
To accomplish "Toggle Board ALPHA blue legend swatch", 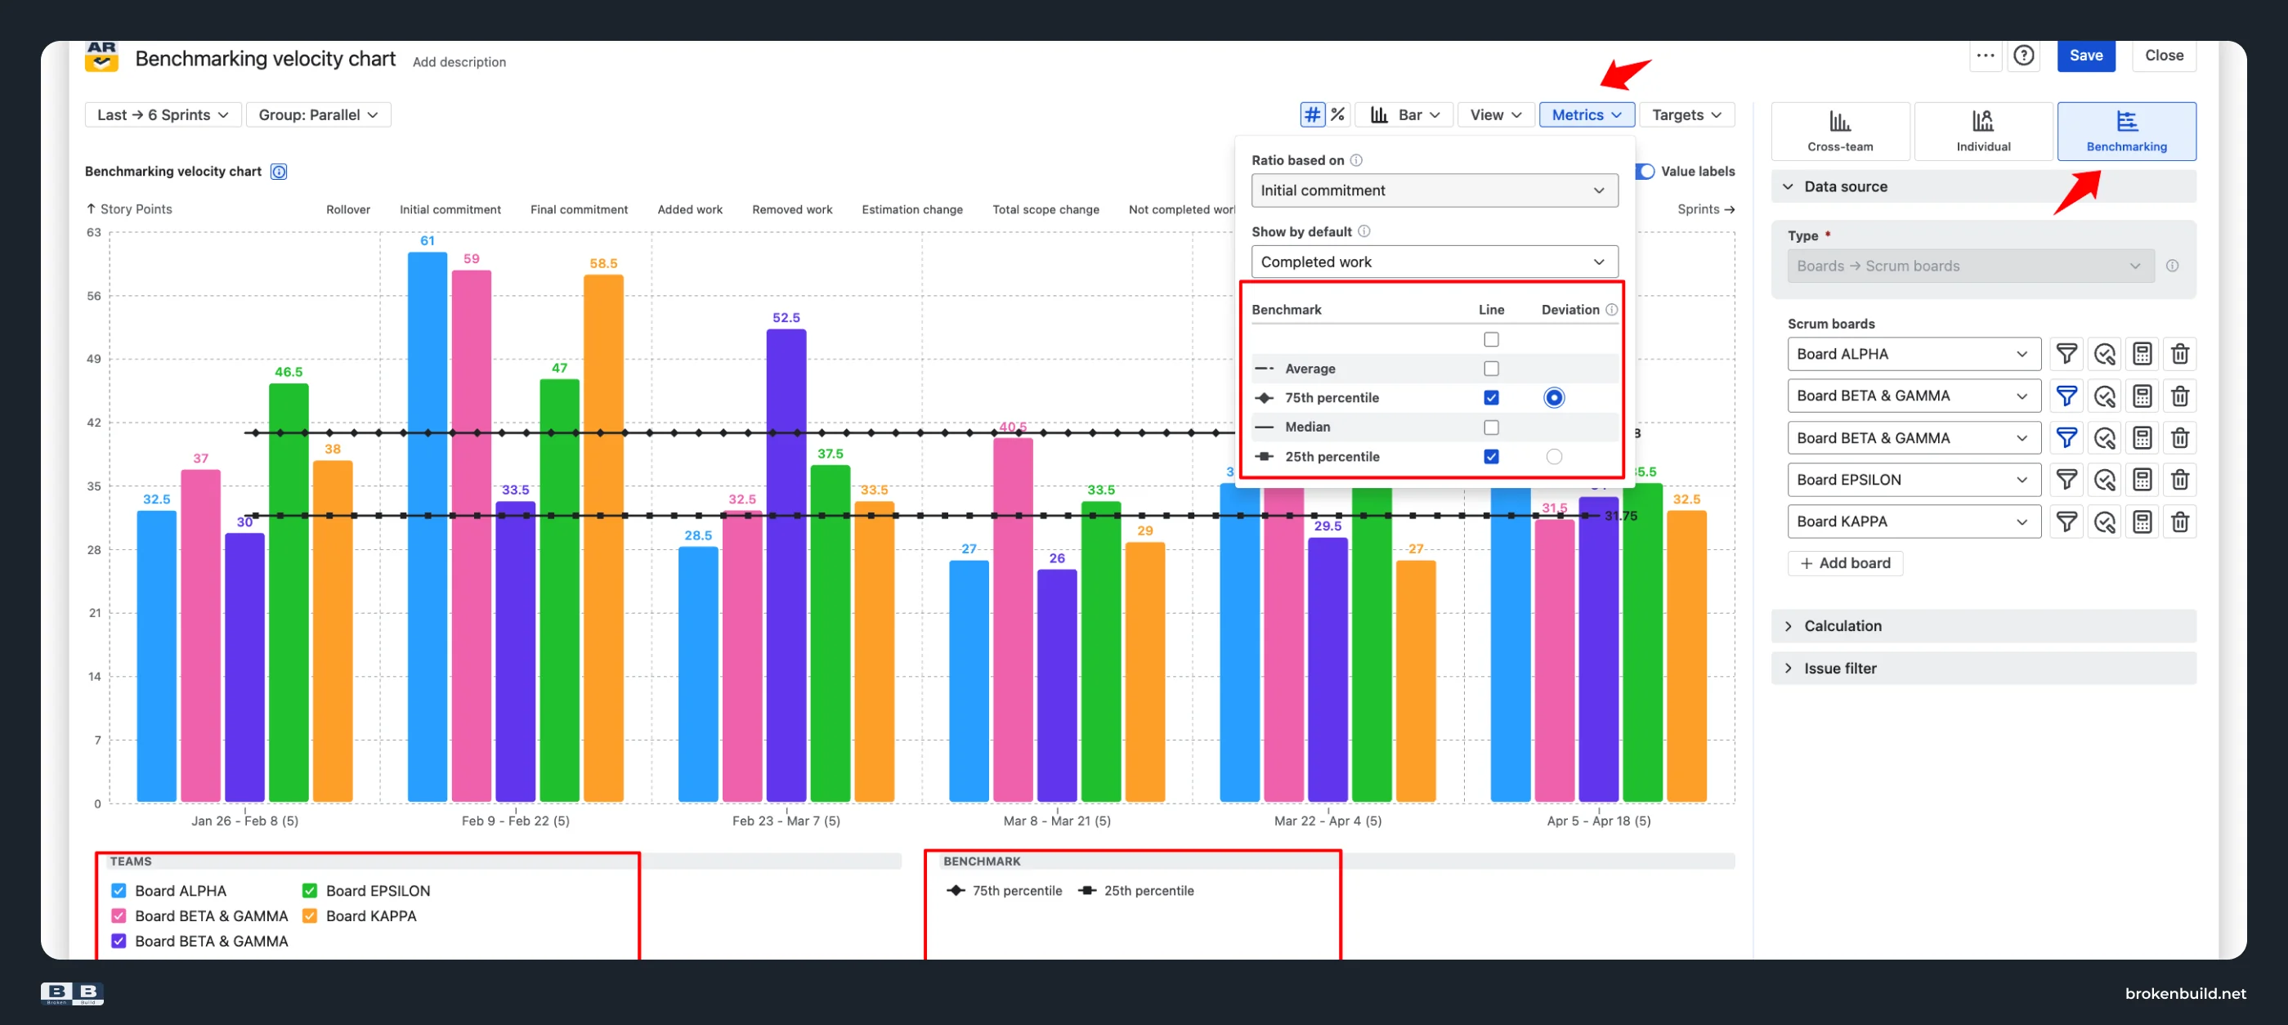I will coord(119,891).
